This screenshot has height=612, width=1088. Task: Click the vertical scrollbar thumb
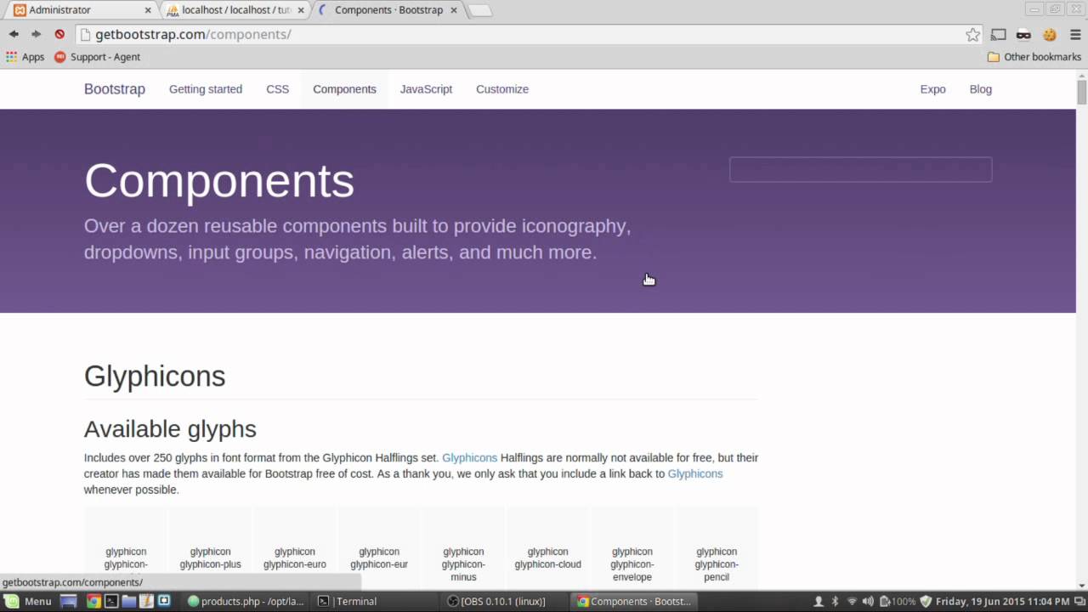click(1082, 92)
